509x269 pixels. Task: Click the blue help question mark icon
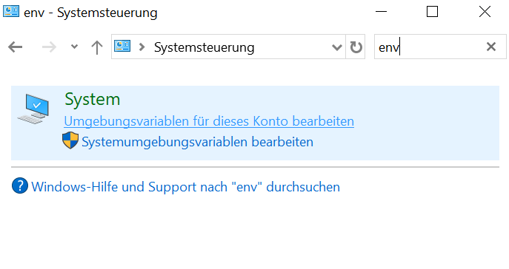[20, 185]
